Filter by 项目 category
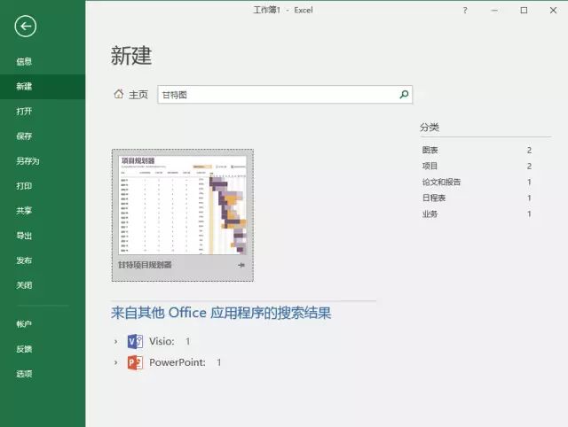This screenshot has height=427, width=568. pyautogui.click(x=477, y=166)
